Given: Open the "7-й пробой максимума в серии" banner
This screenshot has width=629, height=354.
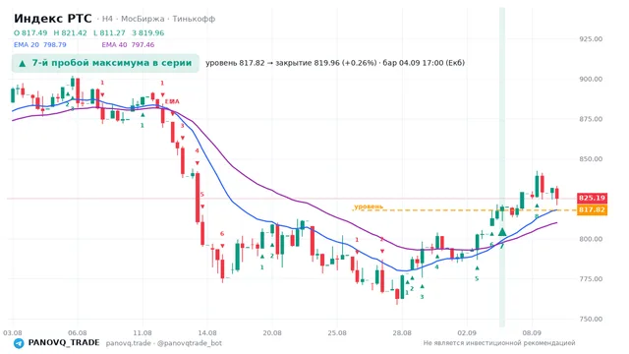Looking at the screenshot, I should (x=105, y=63).
